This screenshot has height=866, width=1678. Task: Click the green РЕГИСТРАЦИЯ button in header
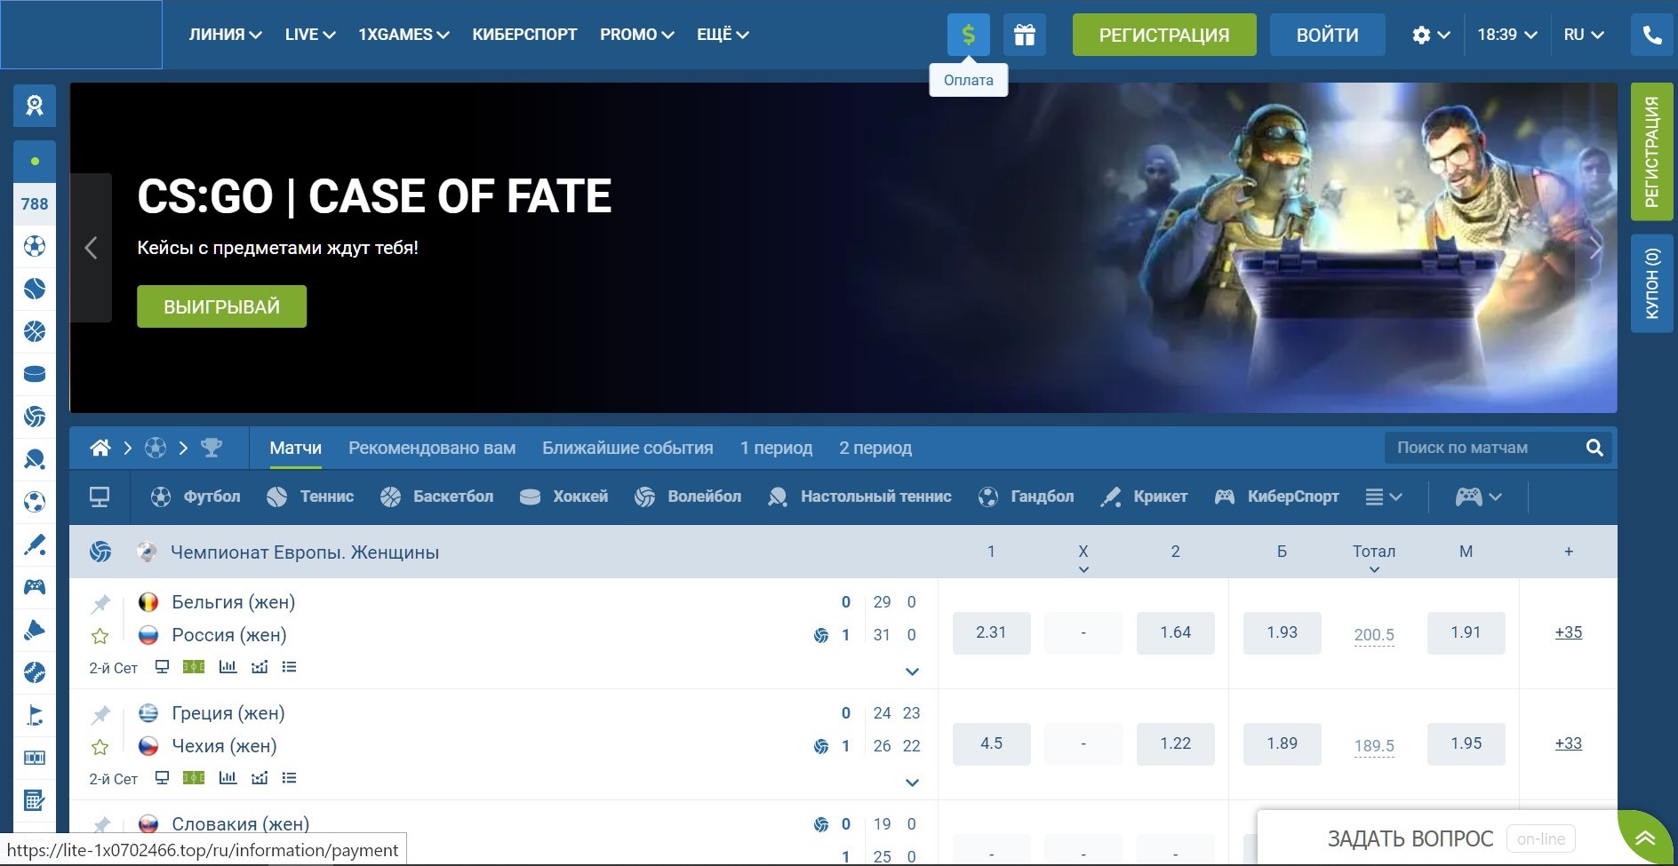[1164, 35]
